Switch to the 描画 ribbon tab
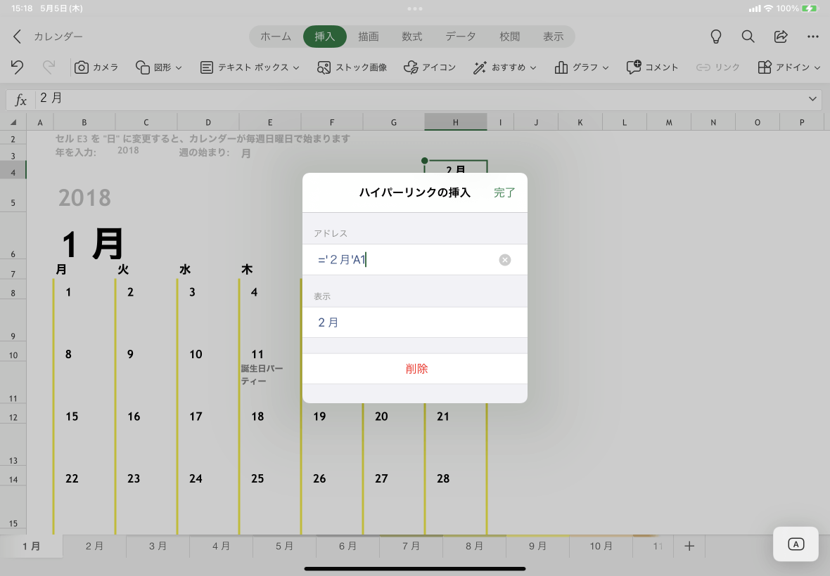Viewport: 830px width, 576px height. pos(369,37)
